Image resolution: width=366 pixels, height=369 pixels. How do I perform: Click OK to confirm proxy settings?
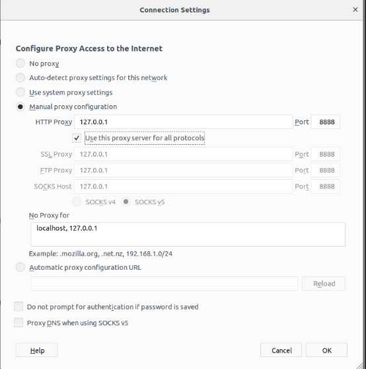[x=326, y=350]
